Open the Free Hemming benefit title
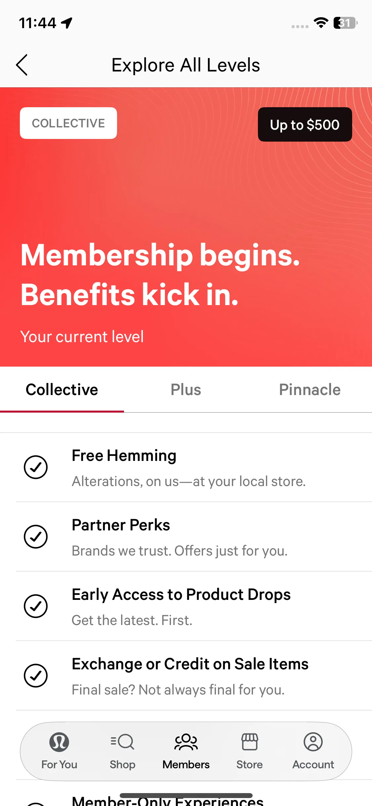Viewport: 372px width, 806px height. 124,456
